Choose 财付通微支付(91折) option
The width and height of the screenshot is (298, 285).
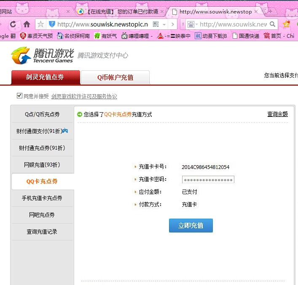pos(42,131)
